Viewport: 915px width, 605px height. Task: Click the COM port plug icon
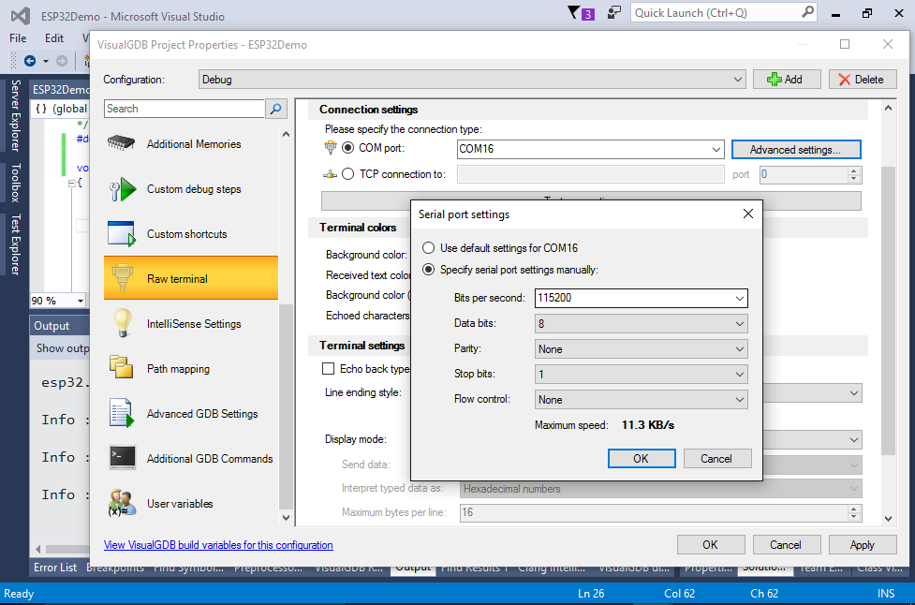tap(331, 148)
